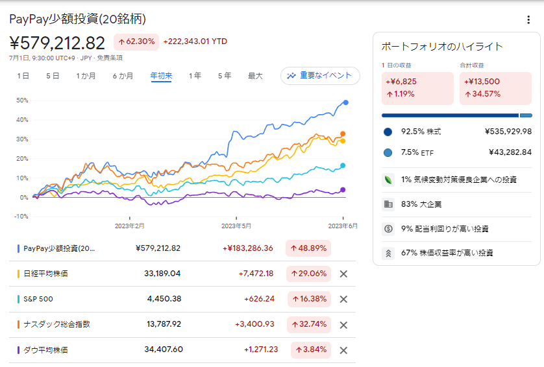Remove ダウ平均株価 comparison with X icon
The image size is (544, 367).
point(343,350)
